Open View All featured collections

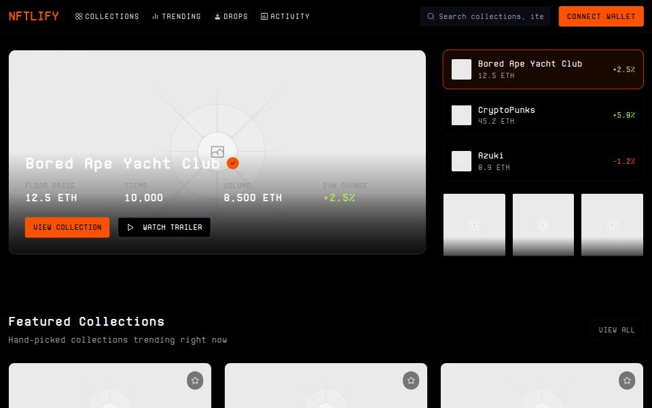click(617, 330)
